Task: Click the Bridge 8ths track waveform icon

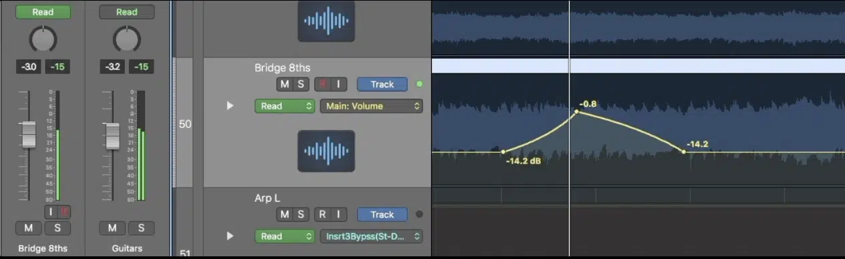Action: click(326, 151)
